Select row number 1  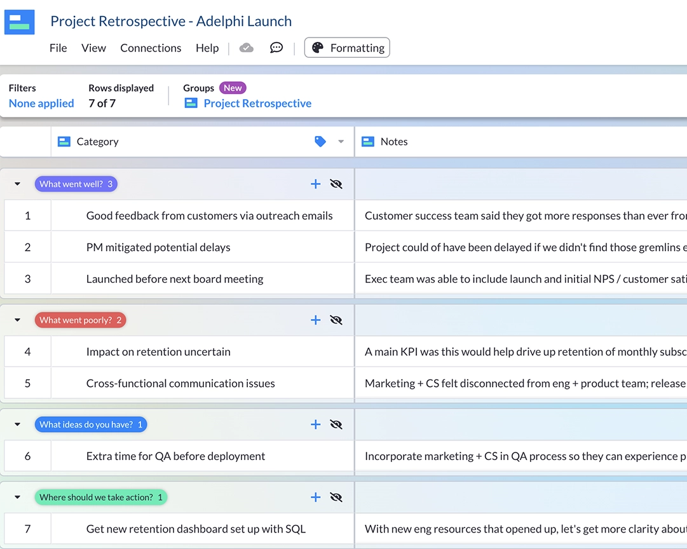27,215
